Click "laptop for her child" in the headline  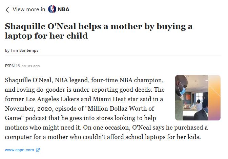pos(46,36)
